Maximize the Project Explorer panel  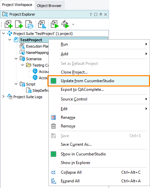coord(96,15)
